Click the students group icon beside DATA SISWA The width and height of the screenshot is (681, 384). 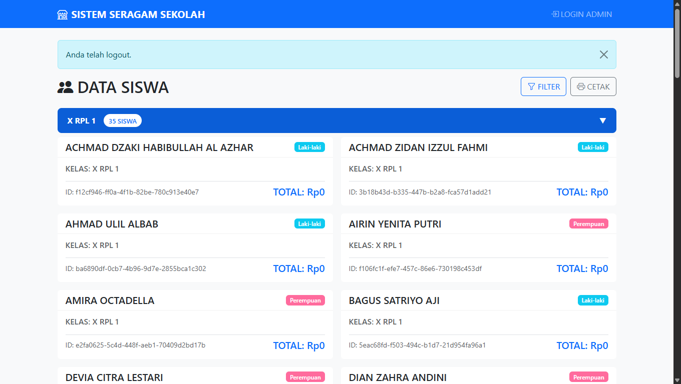coord(66,87)
